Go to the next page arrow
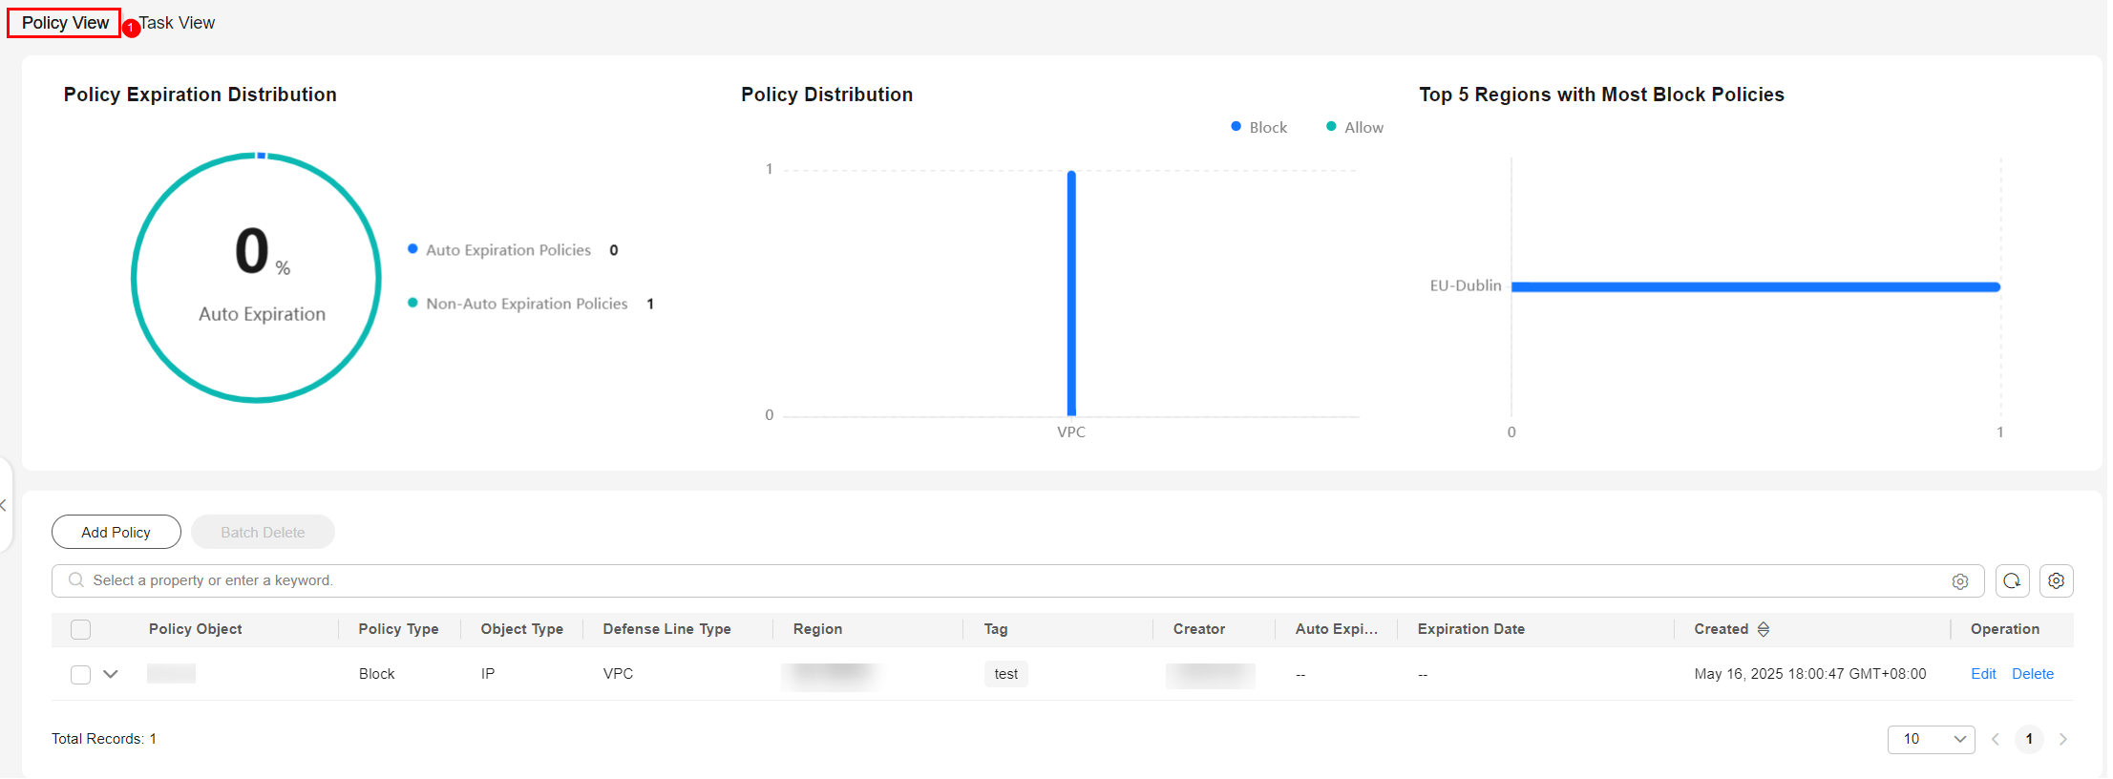 (2063, 739)
